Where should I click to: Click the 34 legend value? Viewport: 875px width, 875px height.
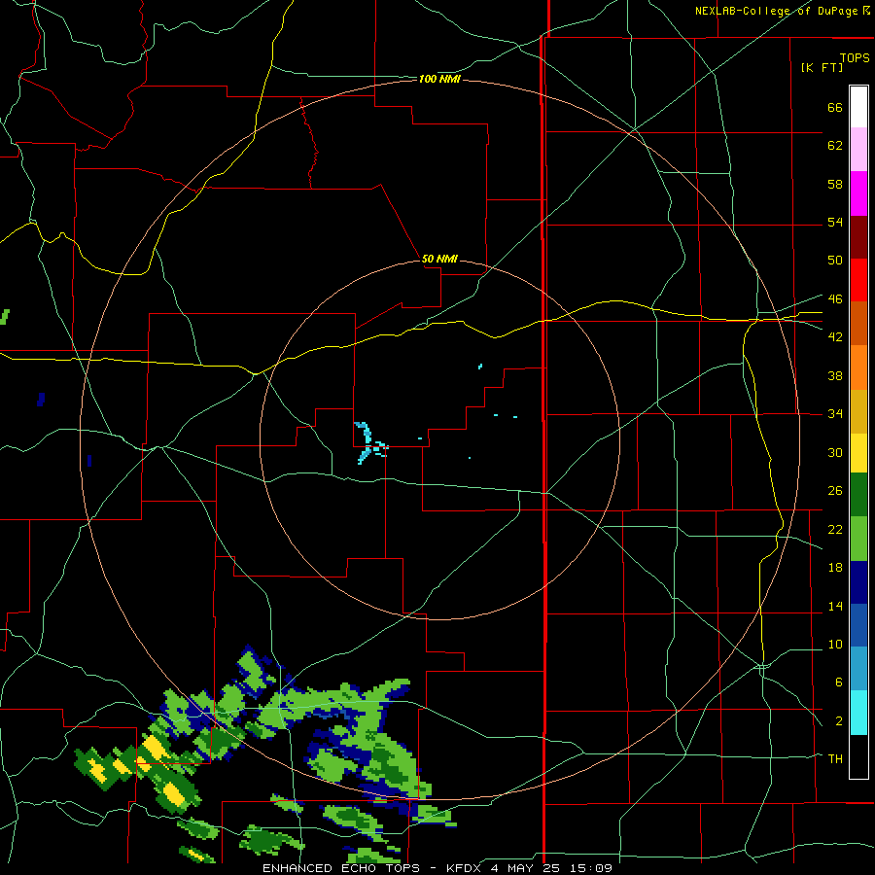click(x=835, y=413)
